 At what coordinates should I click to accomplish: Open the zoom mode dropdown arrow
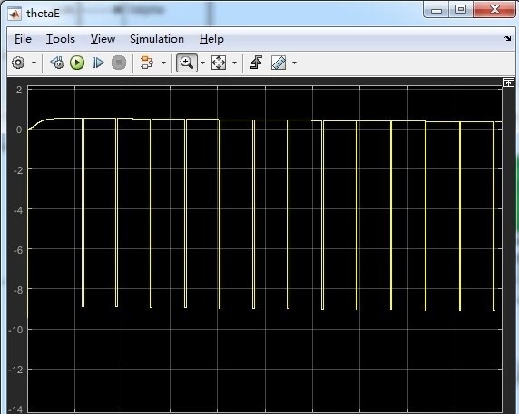point(203,63)
